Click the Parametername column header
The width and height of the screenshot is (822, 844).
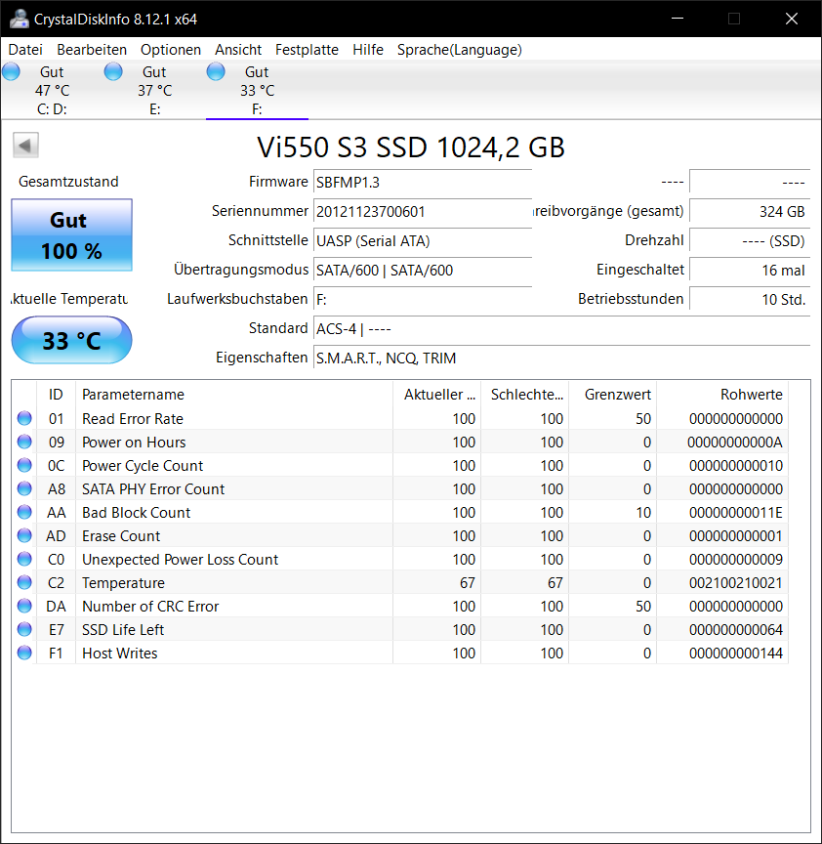click(234, 394)
